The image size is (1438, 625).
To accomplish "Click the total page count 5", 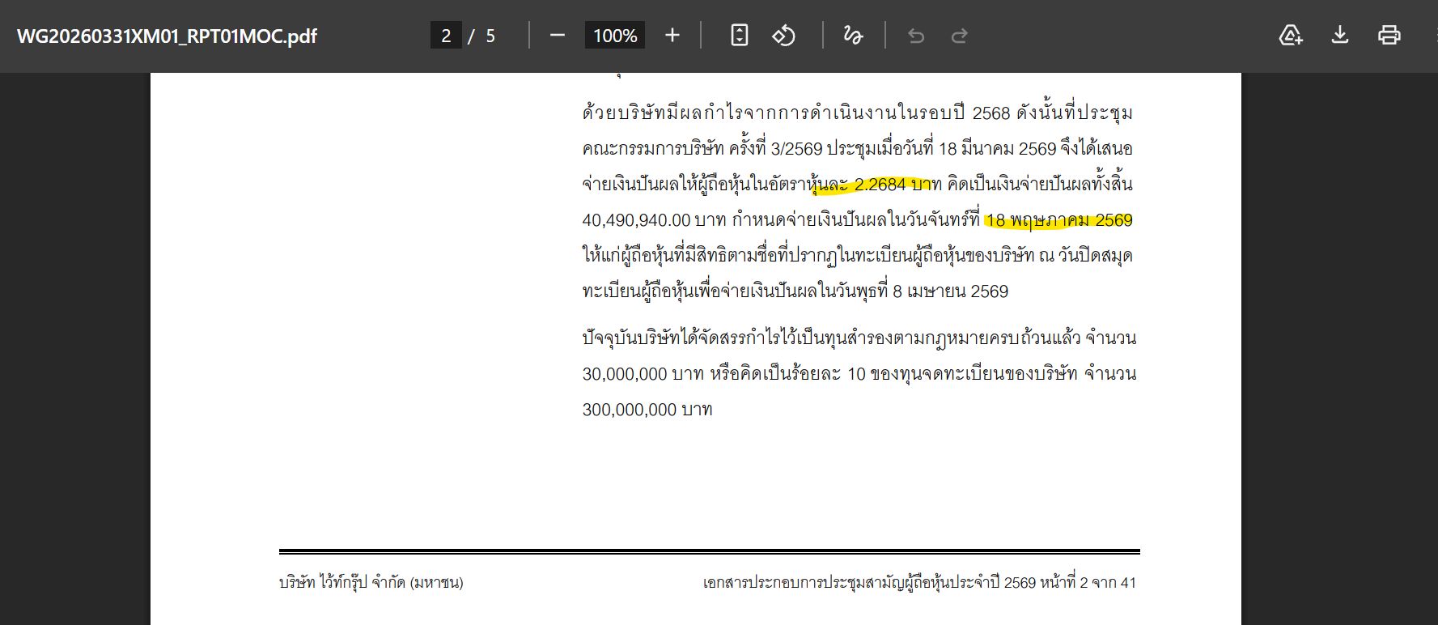I will 490,36.
